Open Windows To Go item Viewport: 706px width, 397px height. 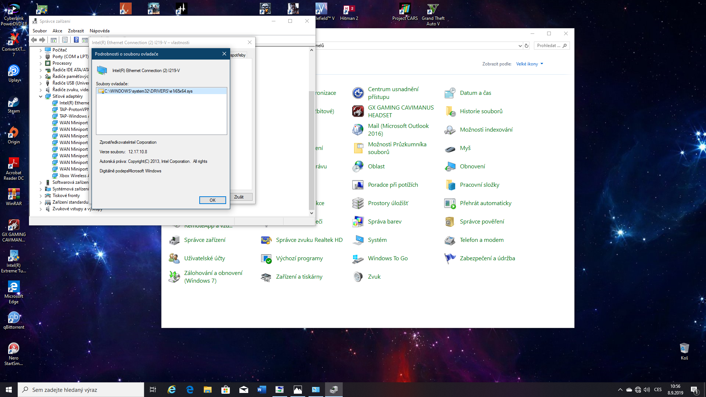(x=388, y=258)
